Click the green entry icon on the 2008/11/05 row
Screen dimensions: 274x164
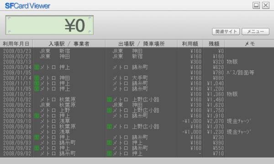point(37,89)
